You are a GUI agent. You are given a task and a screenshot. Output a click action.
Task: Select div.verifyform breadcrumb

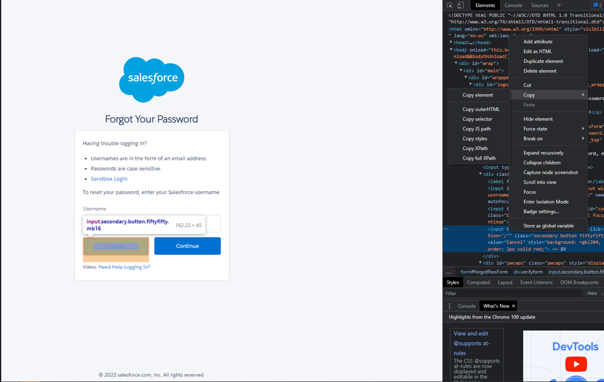[x=528, y=272]
